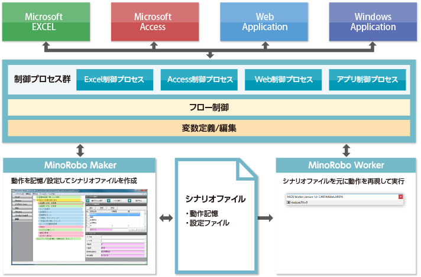Click the text 動作を記憶/設定してシナリオファイルを作成

point(74,181)
